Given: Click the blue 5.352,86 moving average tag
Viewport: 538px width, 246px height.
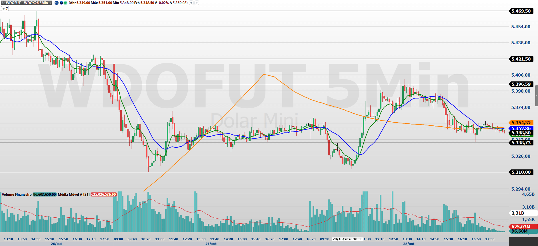Looking at the screenshot, I should tap(521, 128).
